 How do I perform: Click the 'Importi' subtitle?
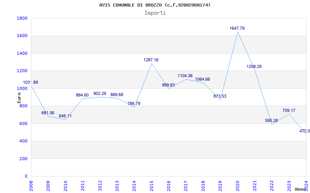[x=155, y=13]
